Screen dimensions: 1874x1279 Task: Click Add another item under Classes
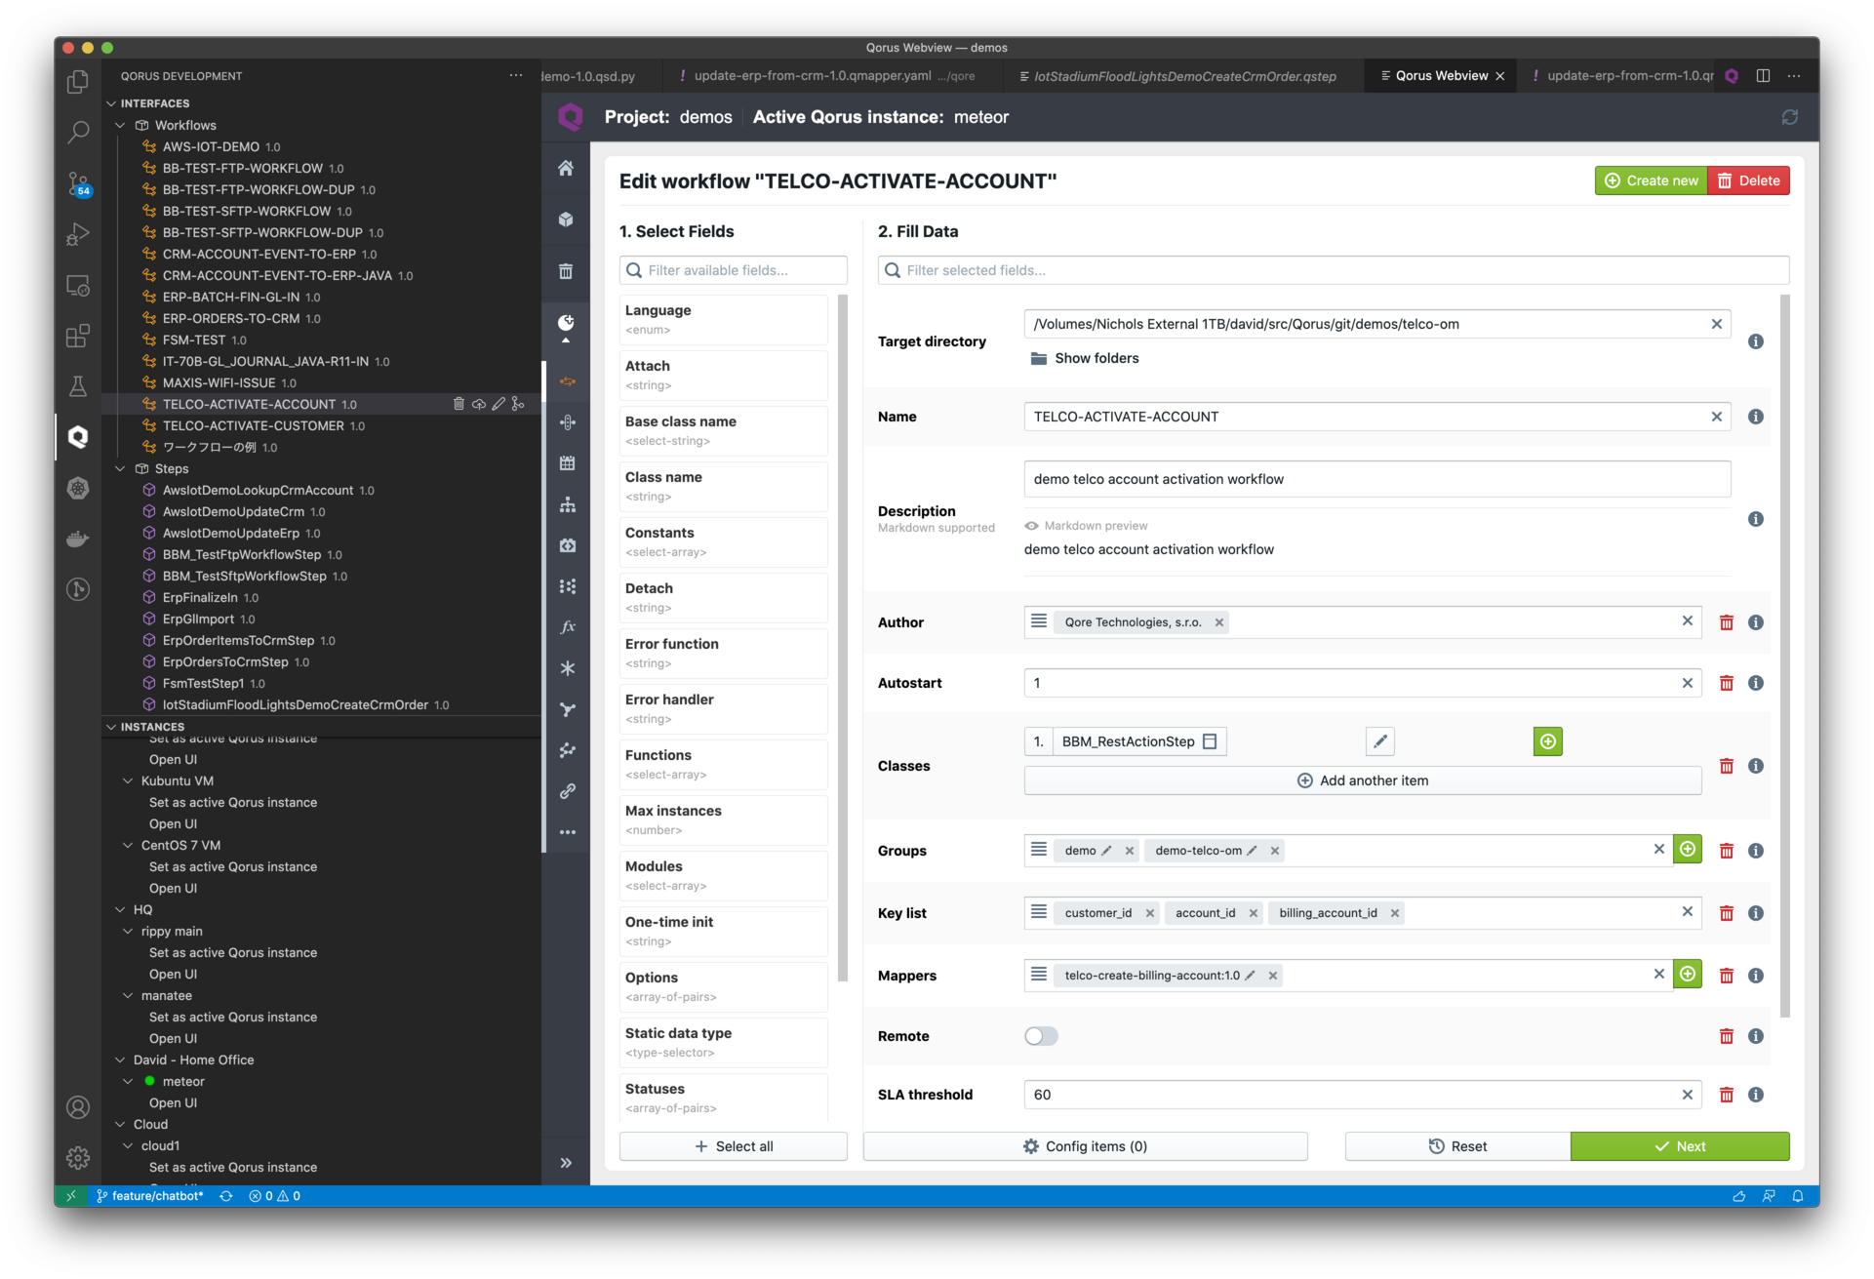(1363, 780)
